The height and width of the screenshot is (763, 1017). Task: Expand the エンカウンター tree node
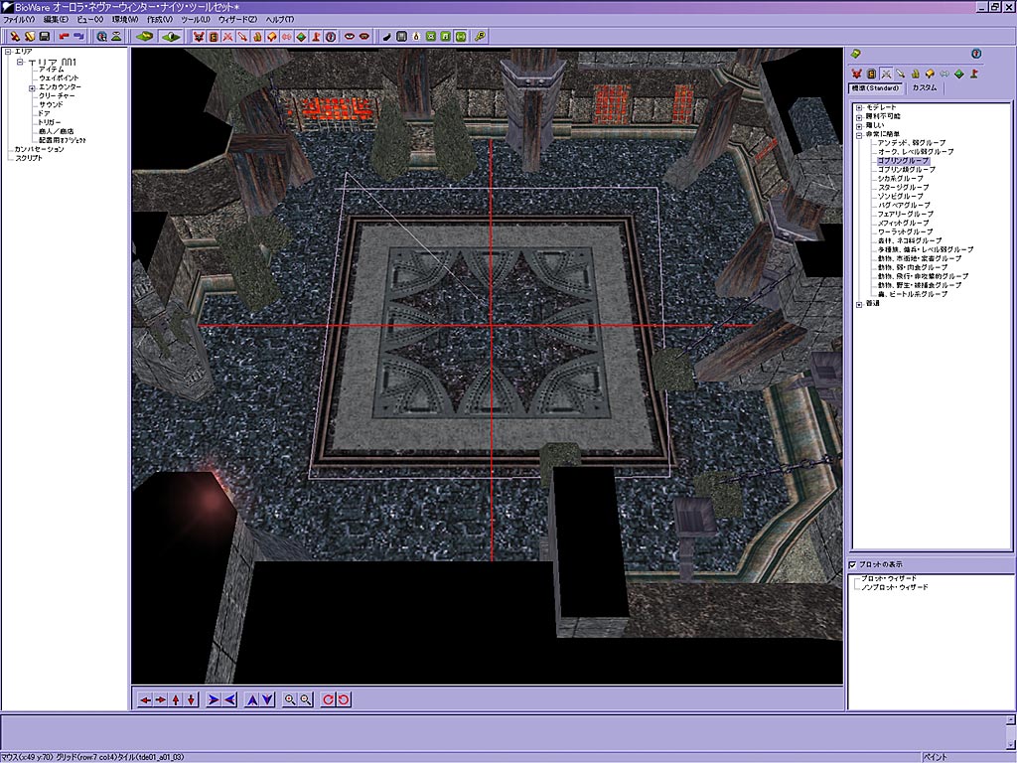click(32, 87)
